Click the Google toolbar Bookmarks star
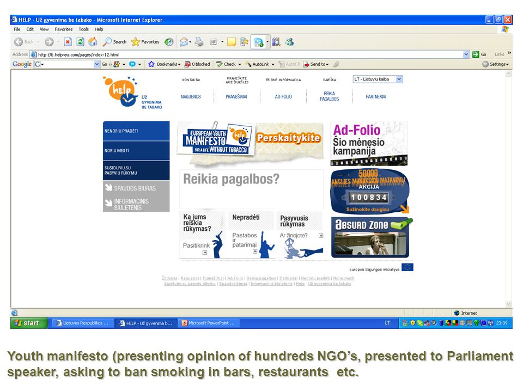Image resolution: width=523 pixels, height=392 pixels. coord(151,64)
